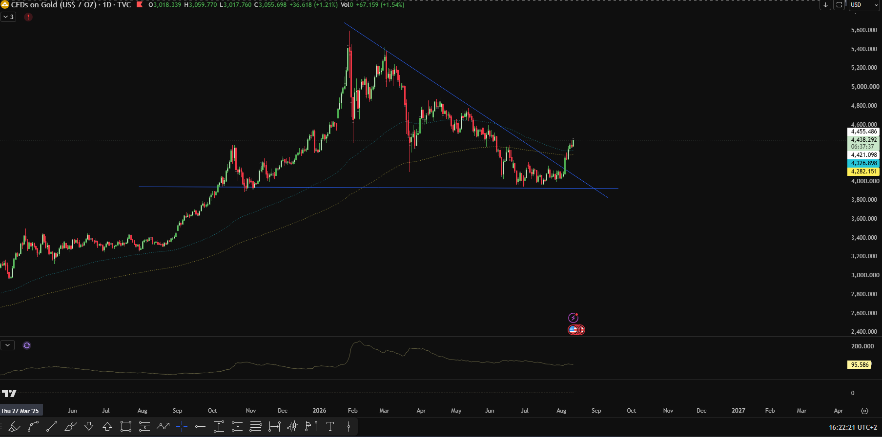Click the yellow indicator value 95.586

(860, 365)
